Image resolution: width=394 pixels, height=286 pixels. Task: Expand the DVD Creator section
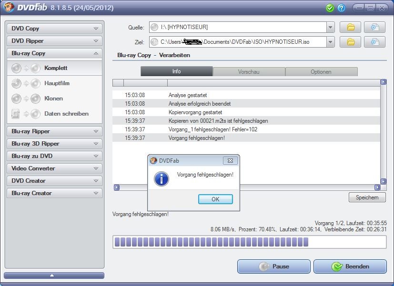coord(54,181)
